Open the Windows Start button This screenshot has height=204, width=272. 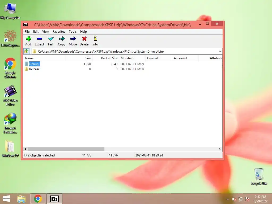(x=6, y=199)
